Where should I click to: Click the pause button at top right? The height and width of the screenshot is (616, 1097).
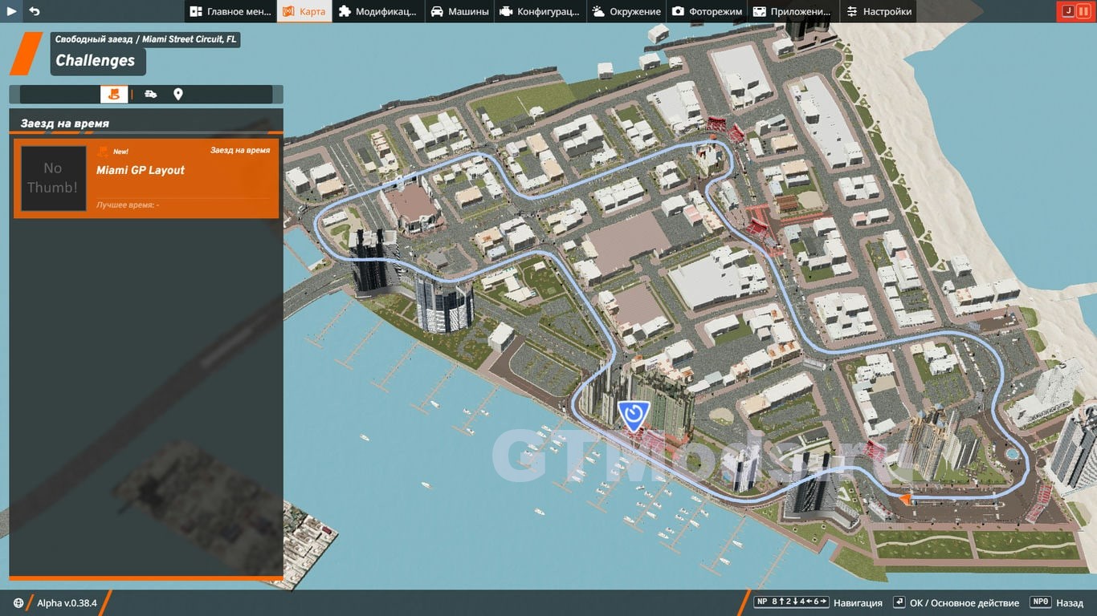[1083, 11]
